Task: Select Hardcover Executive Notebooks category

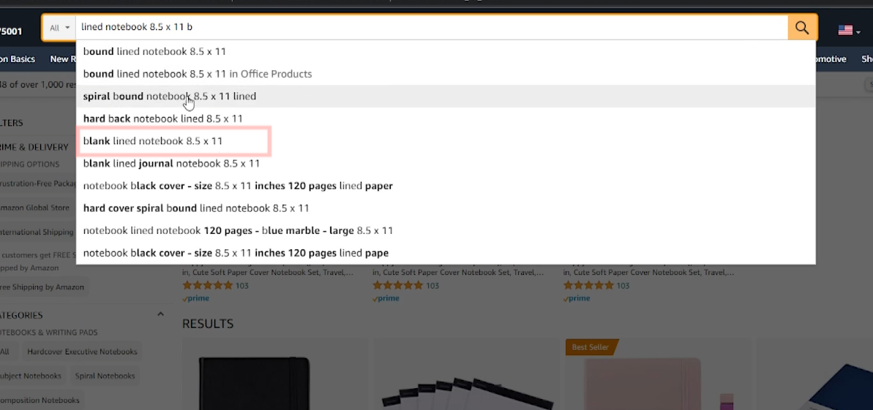Action: pyautogui.click(x=82, y=352)
